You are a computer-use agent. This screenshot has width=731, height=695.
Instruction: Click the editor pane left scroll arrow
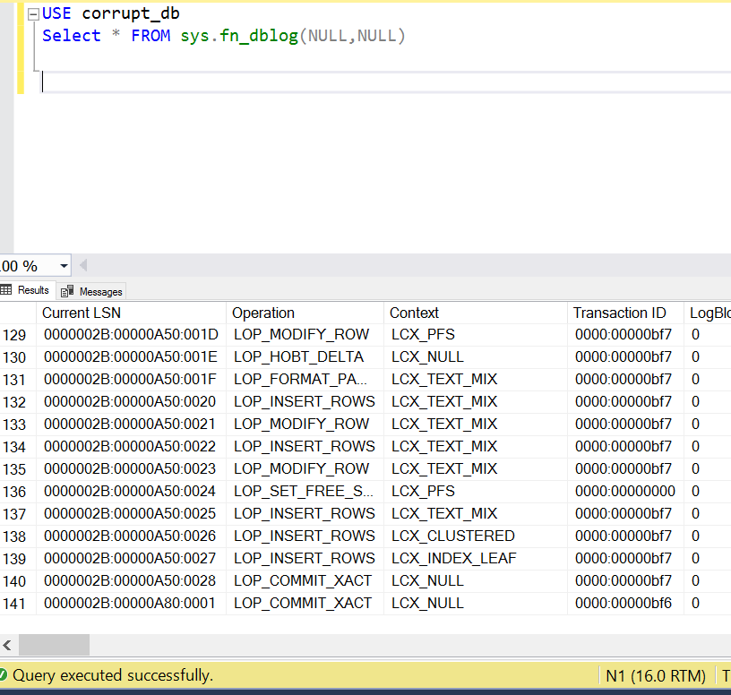pos(83,266)
